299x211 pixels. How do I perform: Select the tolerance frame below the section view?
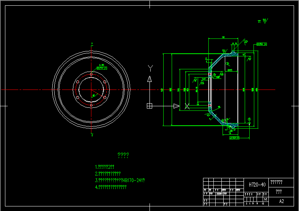(234, 138)
